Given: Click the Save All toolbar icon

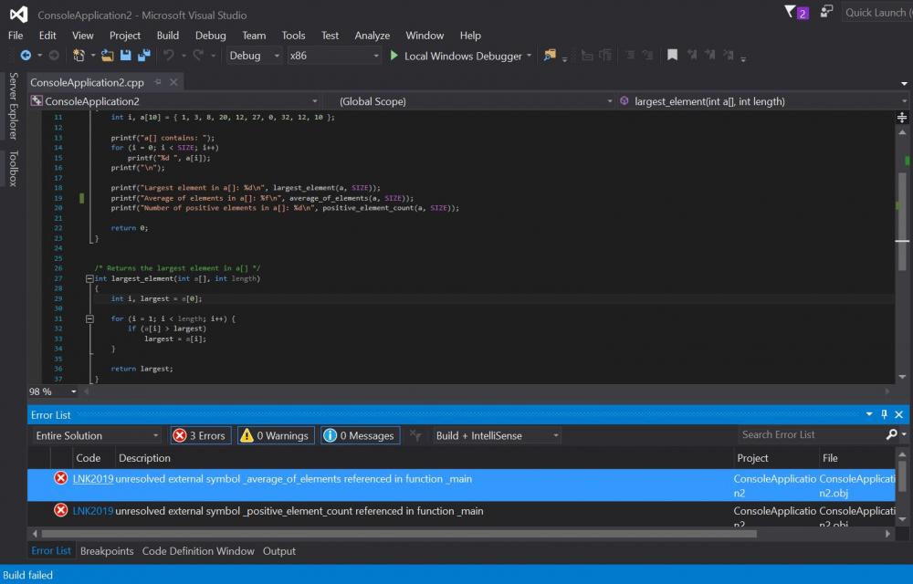Looking at the screenshot, I should coord(143,56).
